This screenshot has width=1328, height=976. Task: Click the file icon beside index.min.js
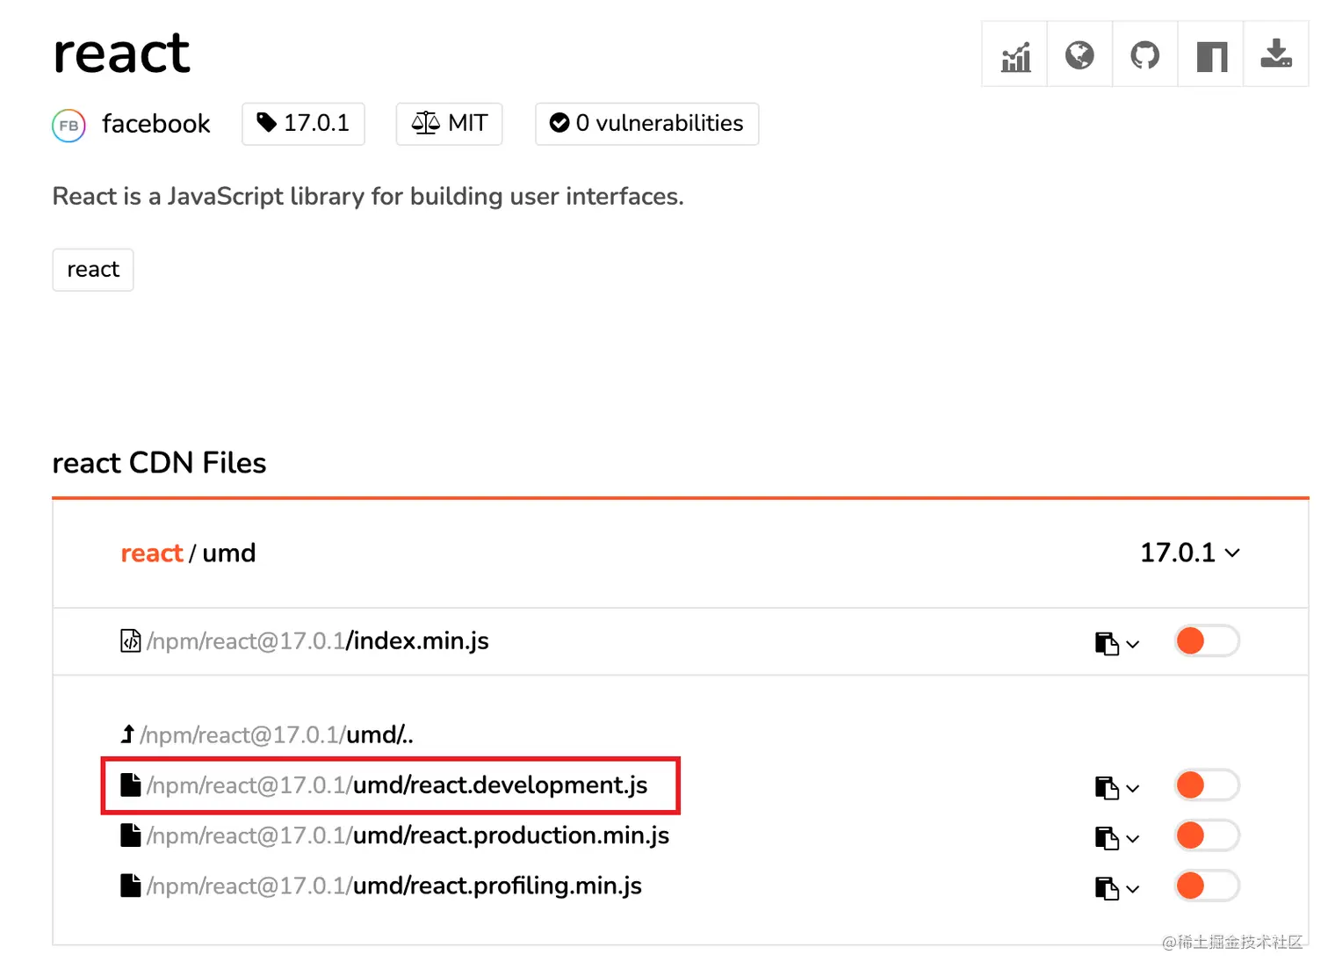130,641
